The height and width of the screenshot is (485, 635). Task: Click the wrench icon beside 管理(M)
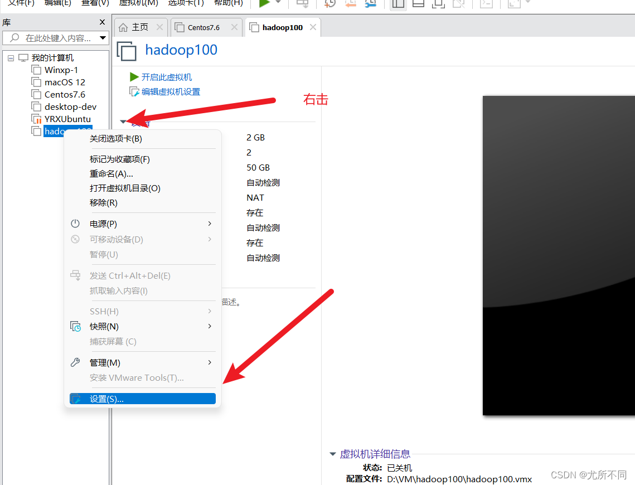coord(75,362)
